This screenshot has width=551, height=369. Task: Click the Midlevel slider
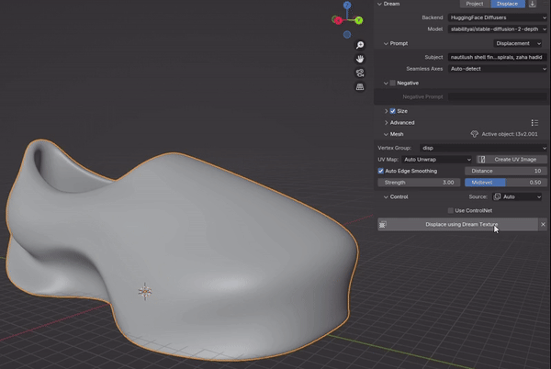[x=505, y=183]
